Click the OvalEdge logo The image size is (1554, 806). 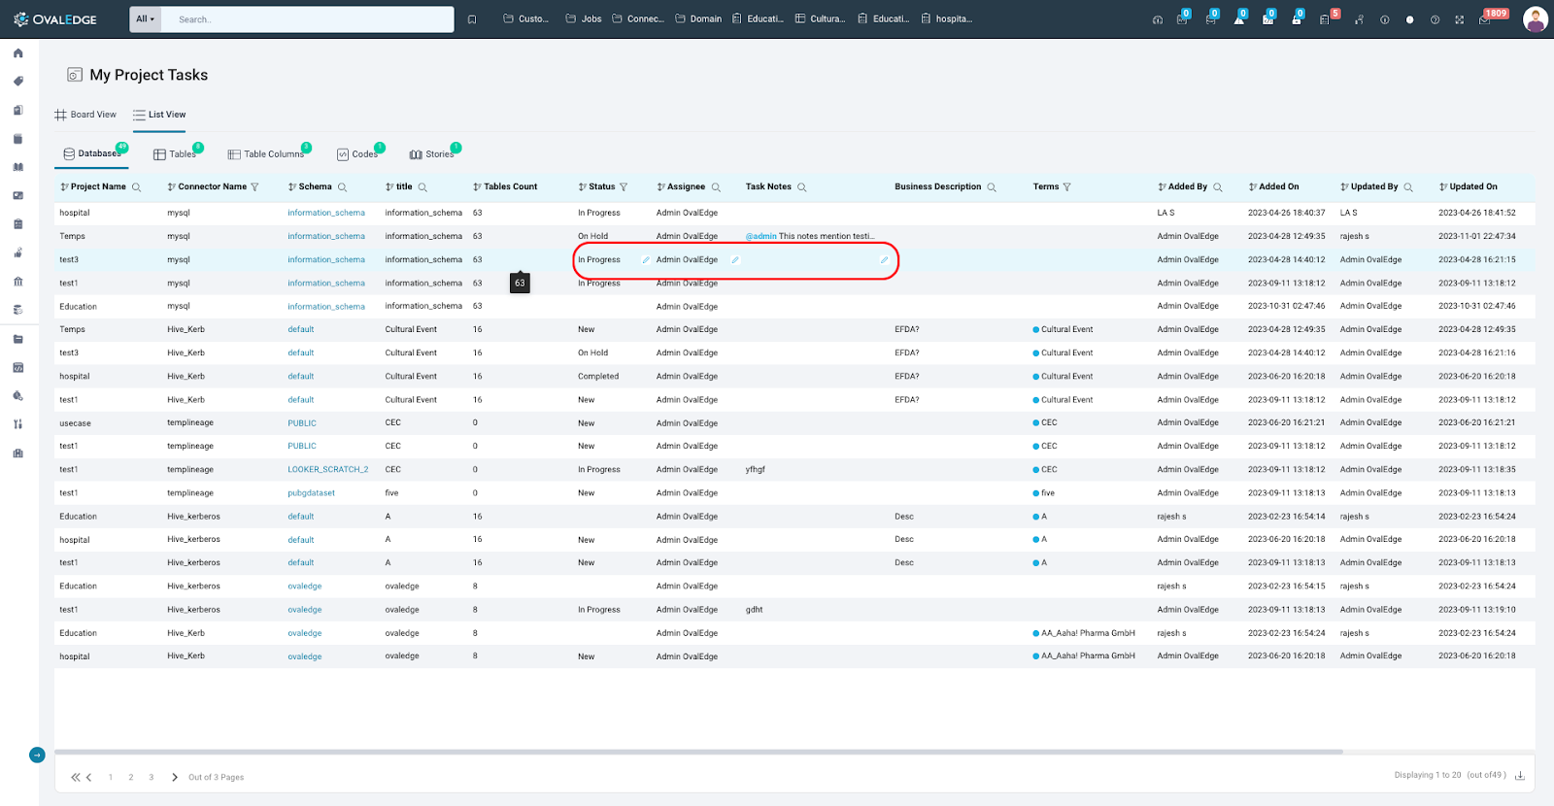tap(55, 19)
